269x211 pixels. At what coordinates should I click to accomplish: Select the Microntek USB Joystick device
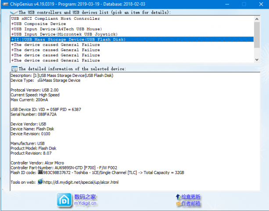pos(132,34)
